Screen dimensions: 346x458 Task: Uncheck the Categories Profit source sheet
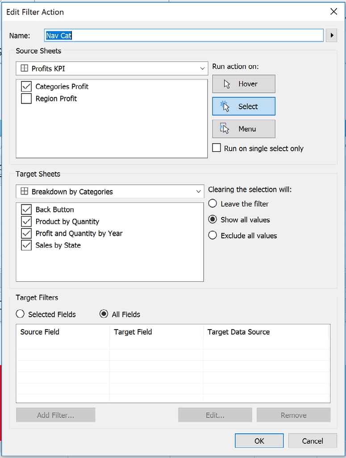click(x=26, y=87)
